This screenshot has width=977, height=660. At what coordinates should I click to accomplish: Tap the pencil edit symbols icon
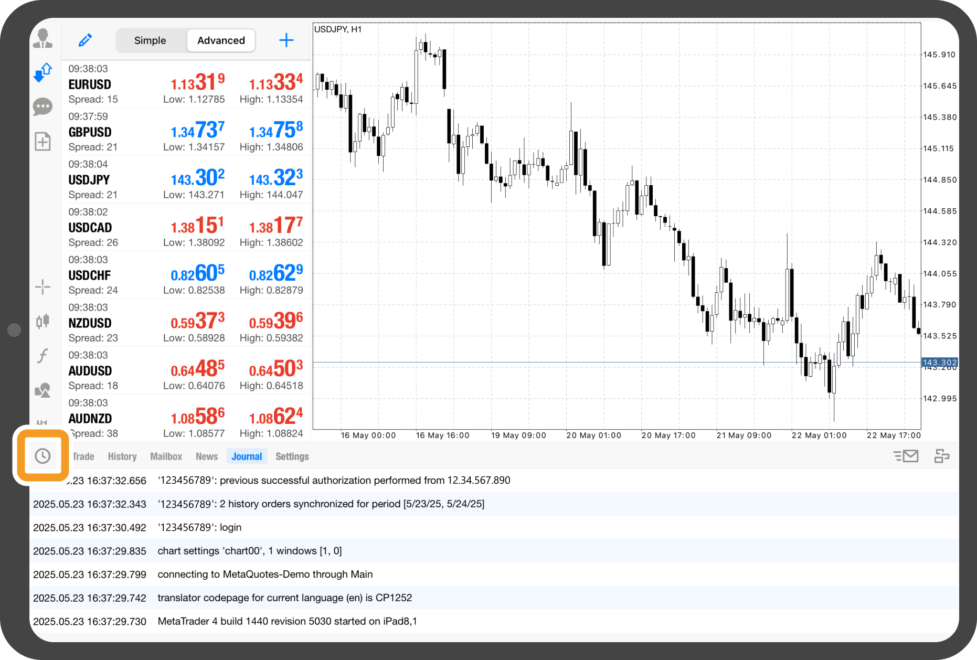tap(85, 40)
